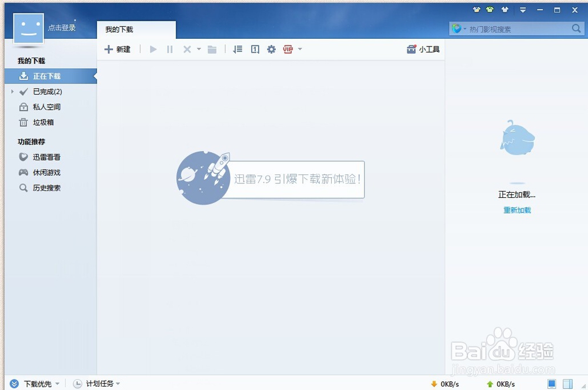Open download folder icon in toolbar
Viewport: 588px width, 390px height.
click(x=212, y=49)
